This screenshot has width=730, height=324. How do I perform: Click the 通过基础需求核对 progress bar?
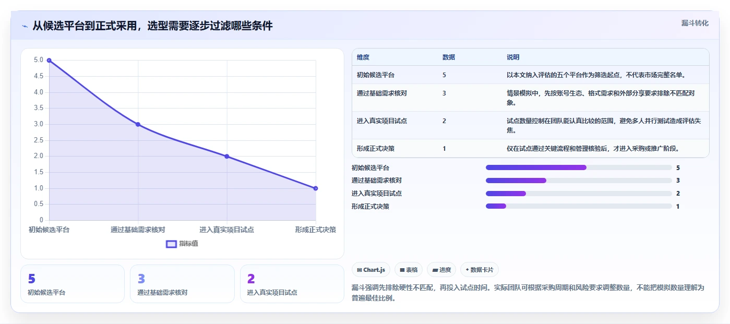point(579,181)
